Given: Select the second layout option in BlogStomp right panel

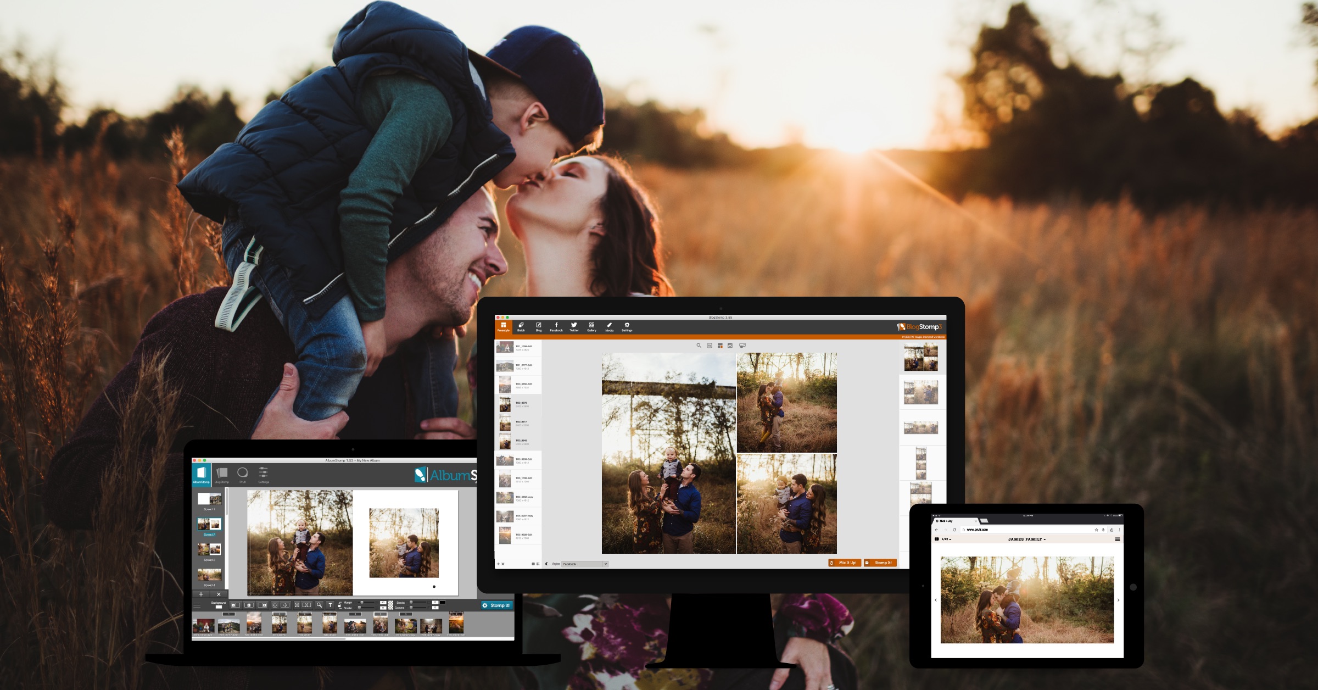Looking at the screenshot, I should coord(921,393).
